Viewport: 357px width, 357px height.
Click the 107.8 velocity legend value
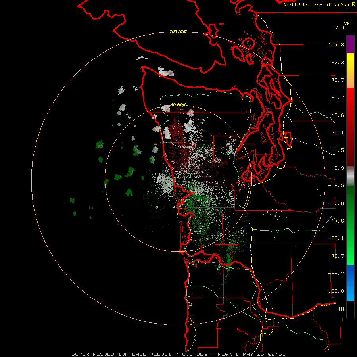pos(336,44)
